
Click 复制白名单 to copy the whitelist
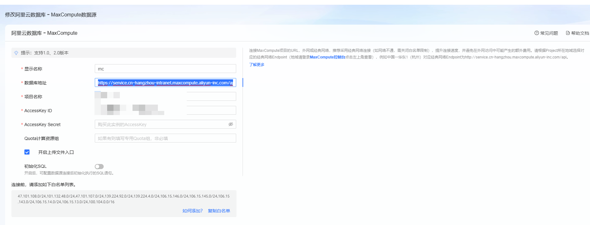click(219, 211)
